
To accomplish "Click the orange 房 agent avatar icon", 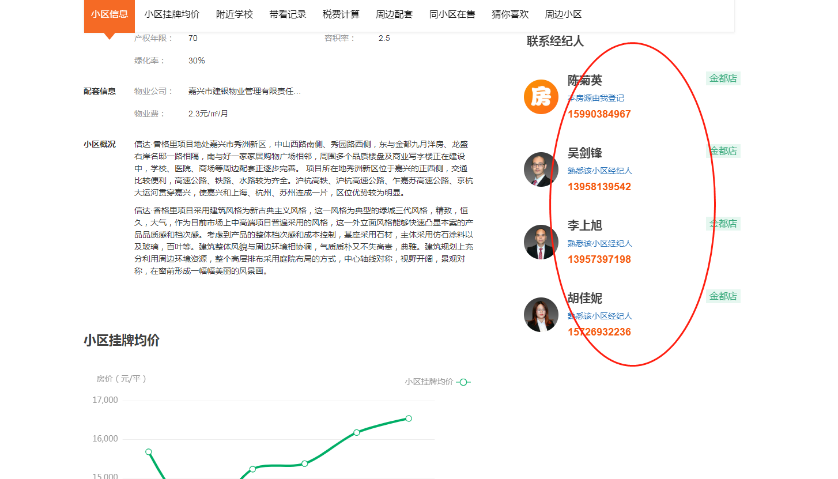I will pos(541,97).
